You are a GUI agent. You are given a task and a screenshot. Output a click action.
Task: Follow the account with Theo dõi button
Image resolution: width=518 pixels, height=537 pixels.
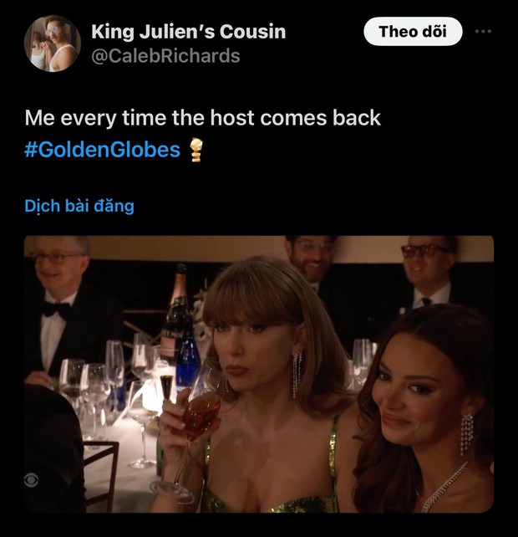(413, 32)
